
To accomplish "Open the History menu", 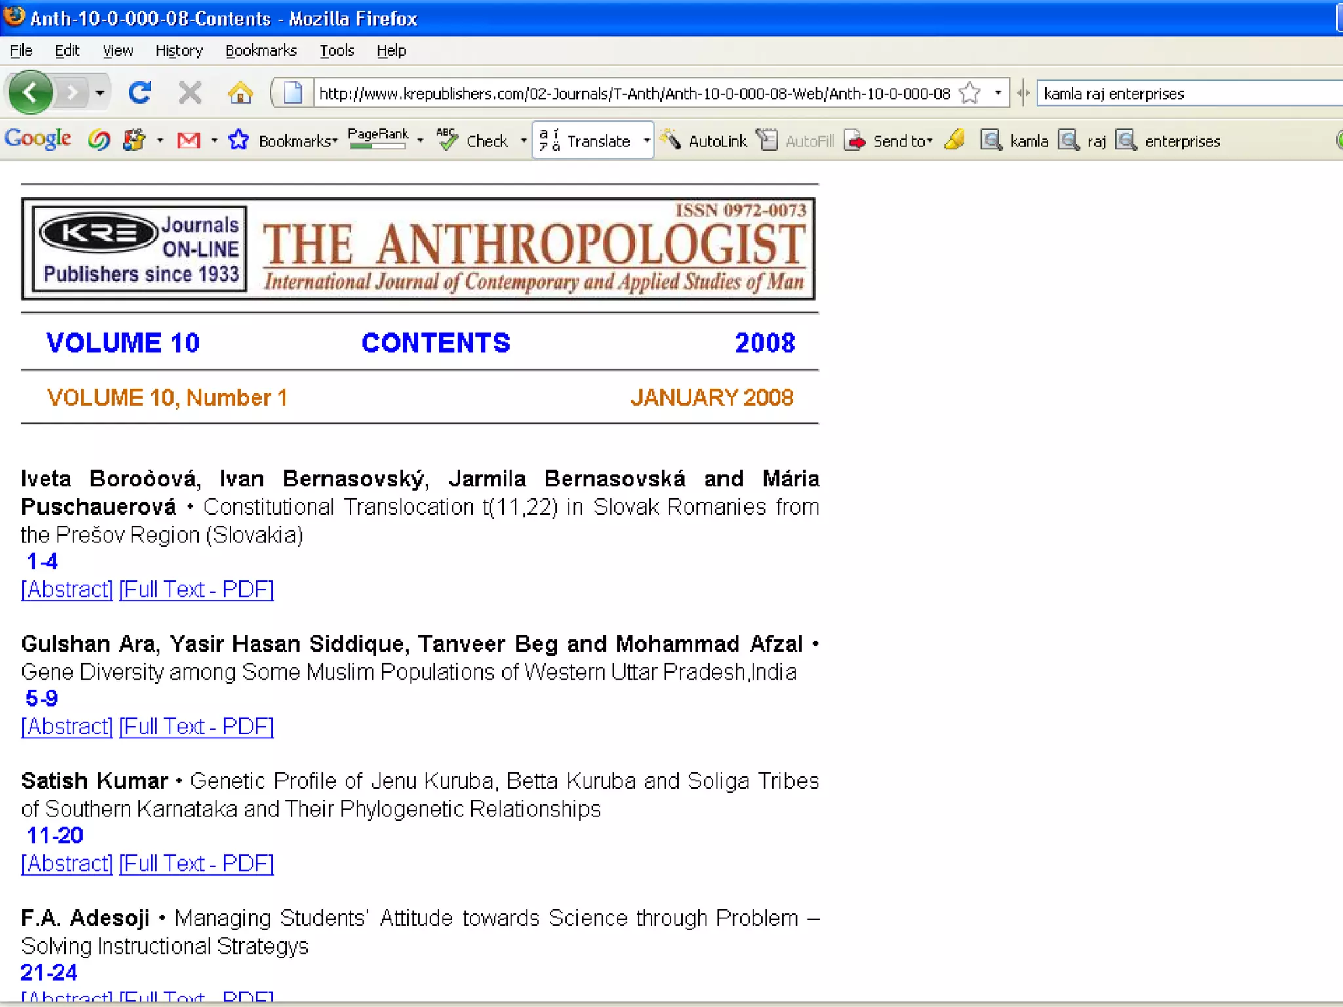I will click(x=178, y=50).
